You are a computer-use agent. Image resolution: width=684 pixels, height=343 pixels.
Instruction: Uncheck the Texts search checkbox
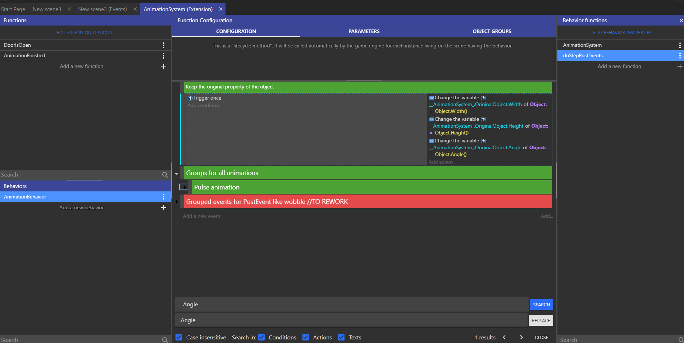(x=341, y=337)
